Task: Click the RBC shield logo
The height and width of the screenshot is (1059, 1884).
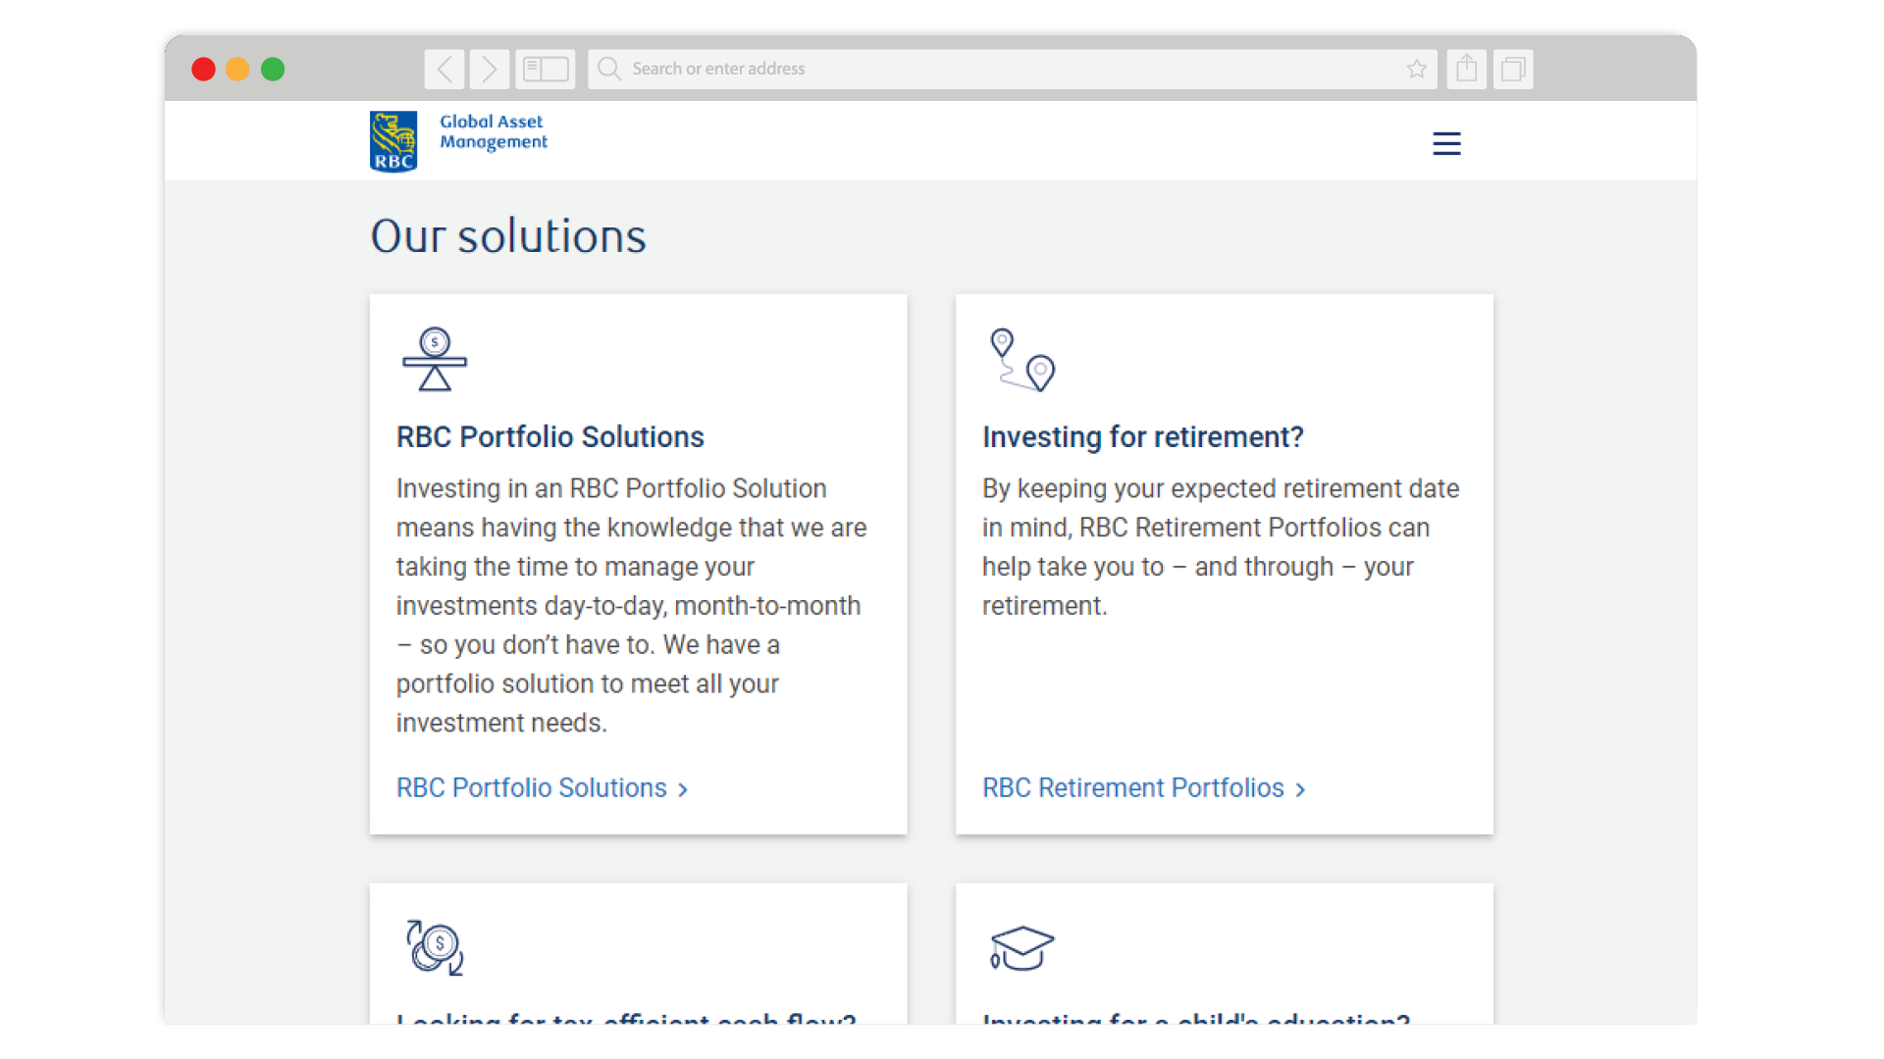Action: (x=393, y=141)
